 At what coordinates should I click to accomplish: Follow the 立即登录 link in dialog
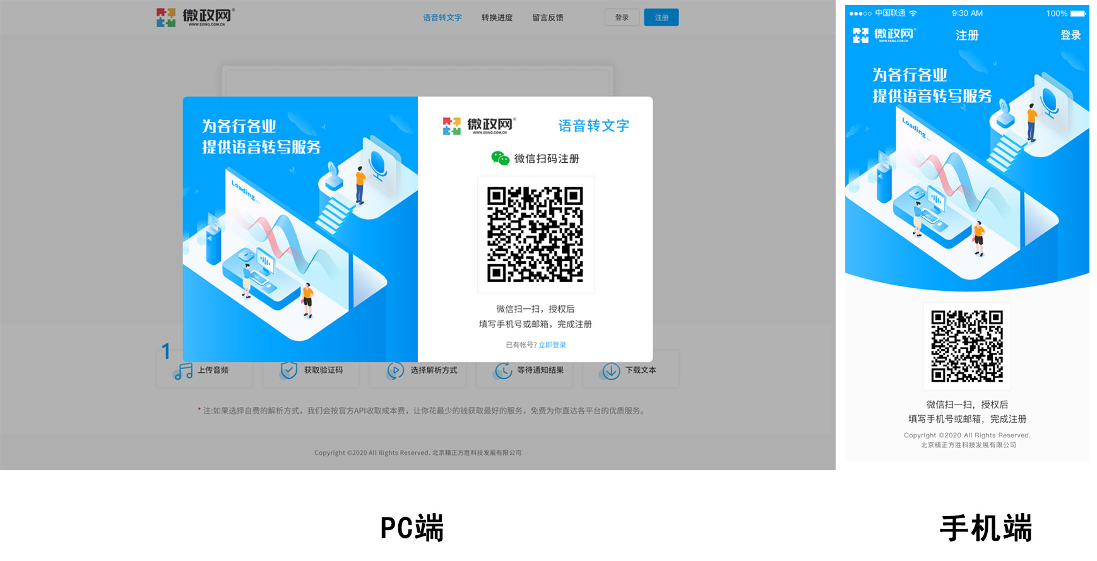552,345
